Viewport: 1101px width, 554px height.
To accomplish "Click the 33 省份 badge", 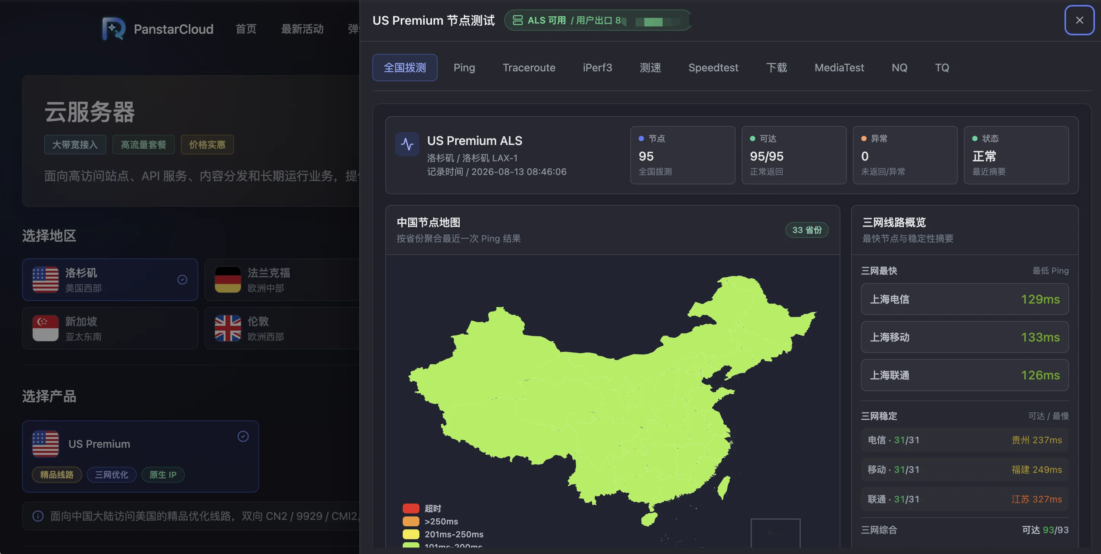I will pyautogui.click(x=807, y=230).
